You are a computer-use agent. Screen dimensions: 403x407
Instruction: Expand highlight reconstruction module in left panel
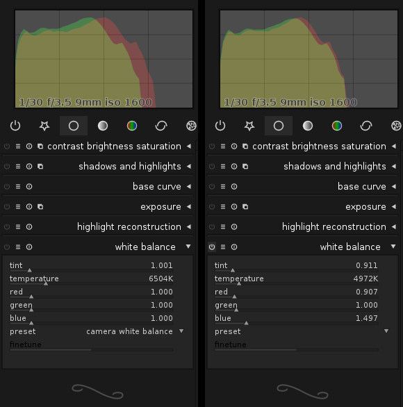coord(189,226)
